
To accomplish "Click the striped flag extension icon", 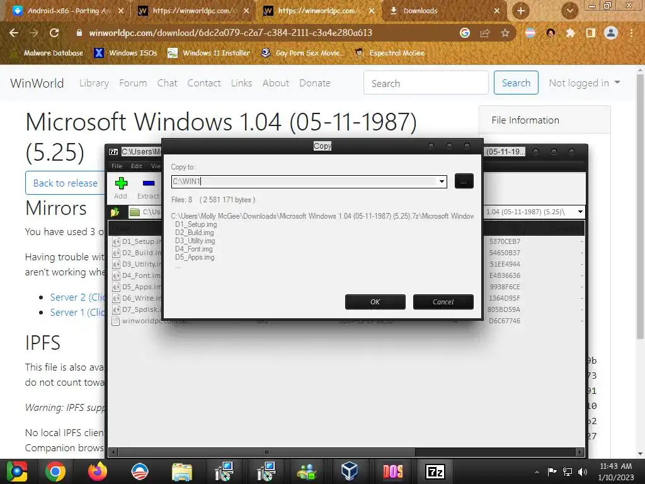I will point(530,33).
